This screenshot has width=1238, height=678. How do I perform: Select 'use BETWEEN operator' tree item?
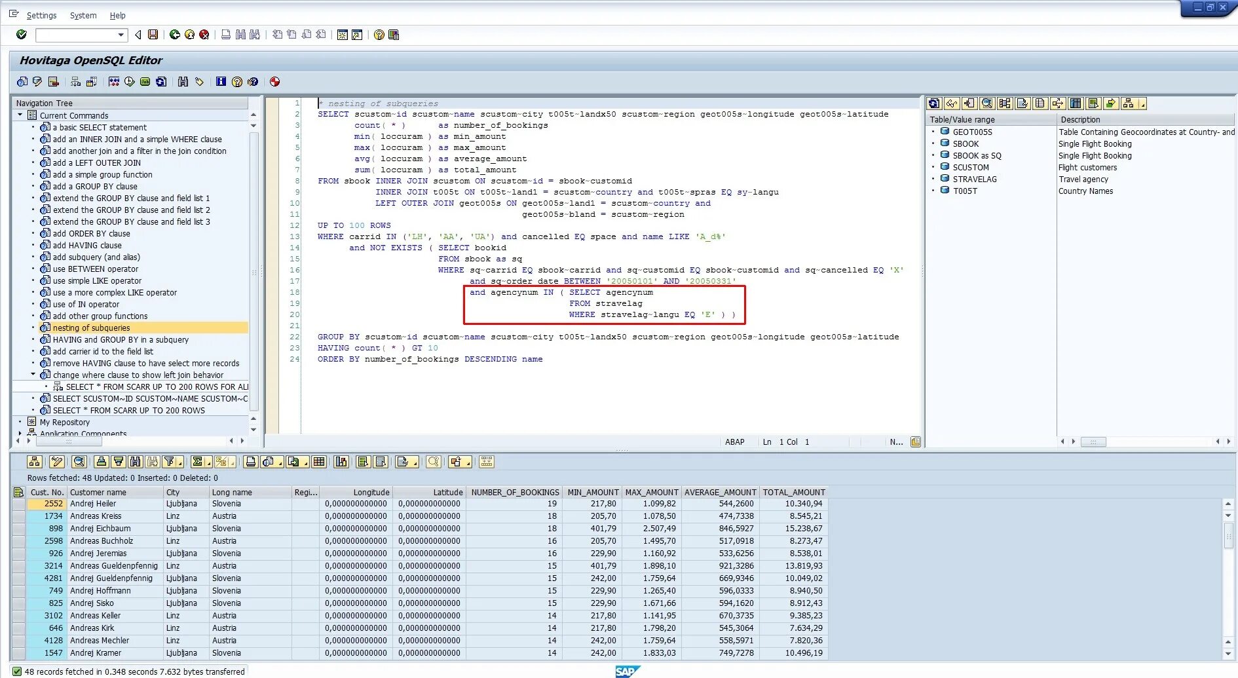[96, 269]
